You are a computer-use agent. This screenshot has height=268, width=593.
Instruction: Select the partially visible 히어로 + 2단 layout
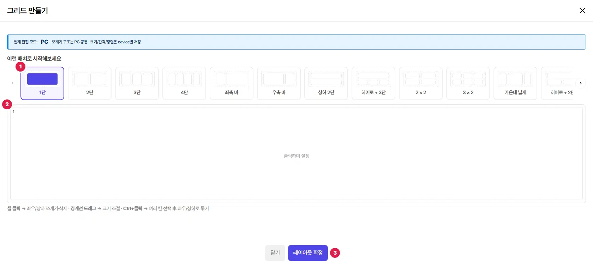pos(557,83)
